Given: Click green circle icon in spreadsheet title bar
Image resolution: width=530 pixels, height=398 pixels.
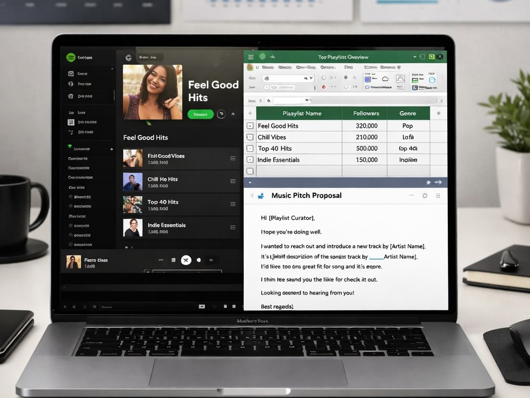Looking at the screenshot, I should pos(262,57).
